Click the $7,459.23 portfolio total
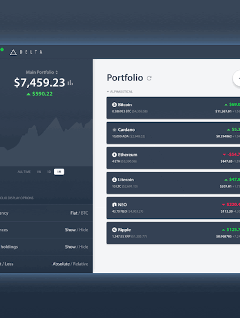The height and width of the screenshot is (318, 240). click(40, 83)
